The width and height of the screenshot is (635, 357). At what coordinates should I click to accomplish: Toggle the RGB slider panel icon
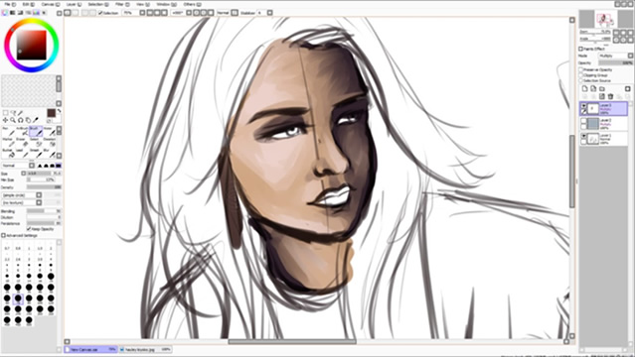pyautogui.click(x=13, y=13)
